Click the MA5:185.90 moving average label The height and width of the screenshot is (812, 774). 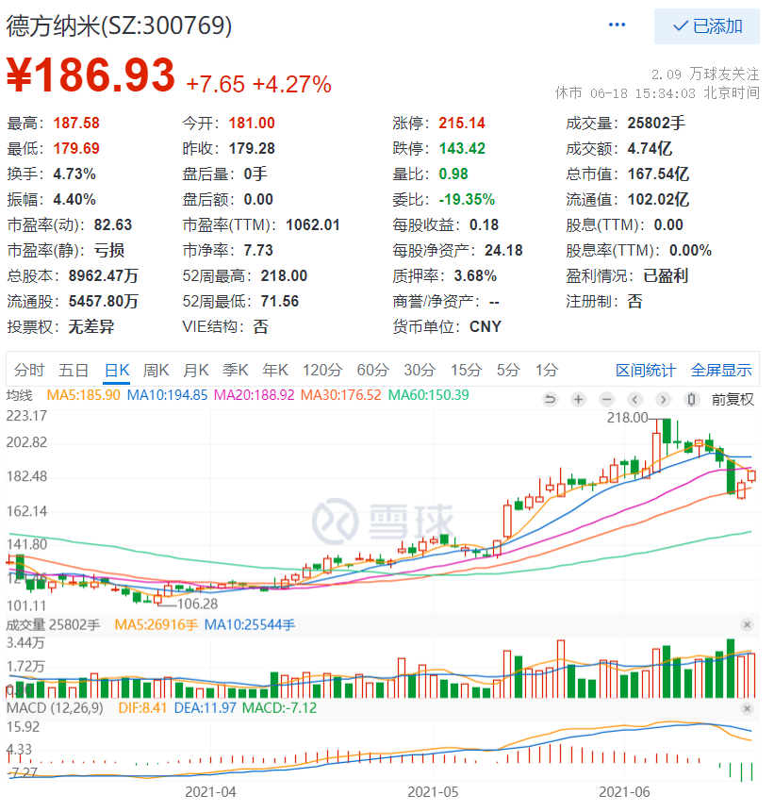(83, 395)
